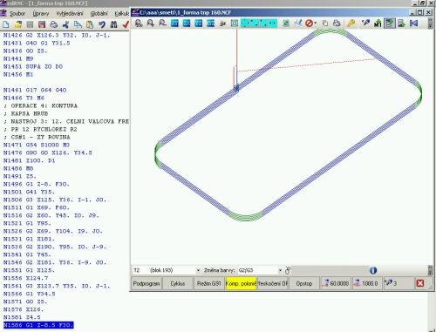The height and width of the screenshot is (332, 436).
Task: Click the Cyklus button
Action: click(178, 283)
